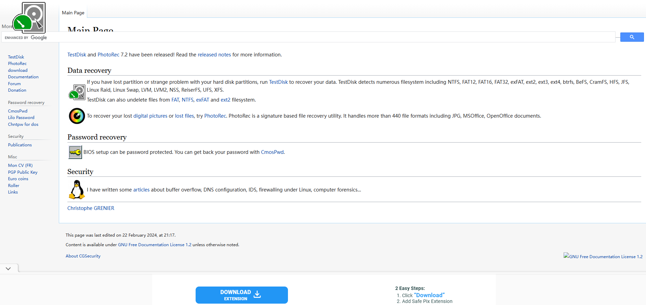Click the blue search magnifier button
646x305 pixels.
point(632,37)
